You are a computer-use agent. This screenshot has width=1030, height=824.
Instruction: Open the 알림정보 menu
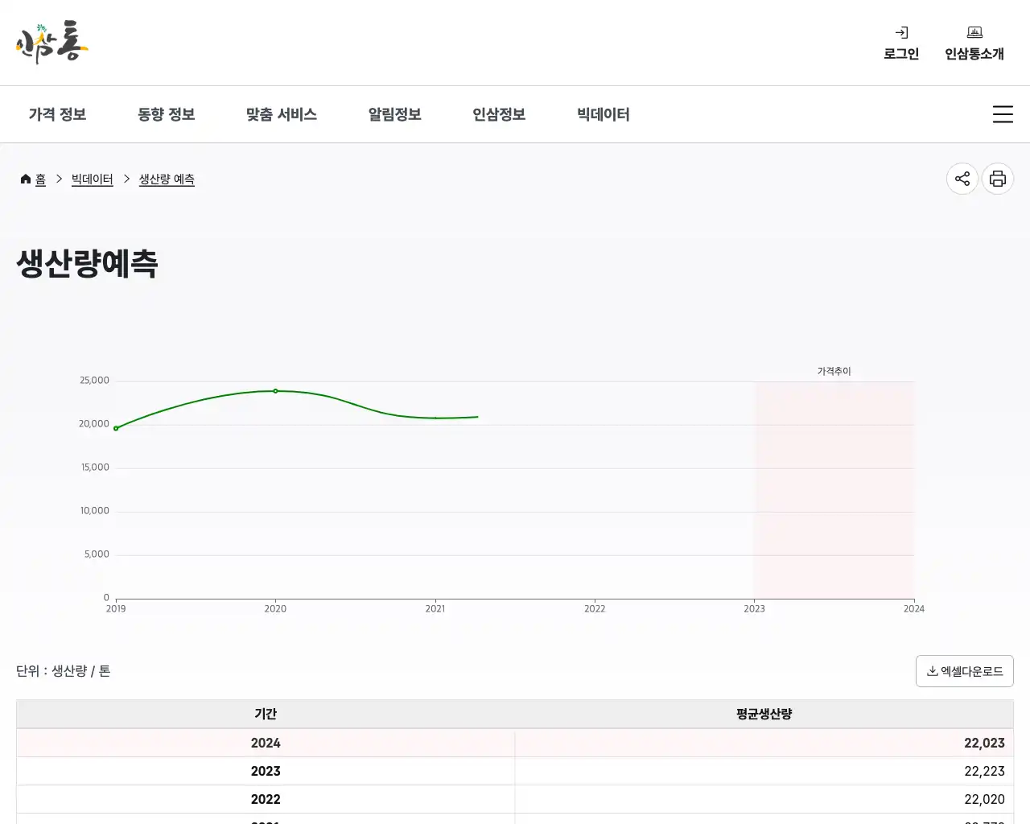tap(395, 114)
